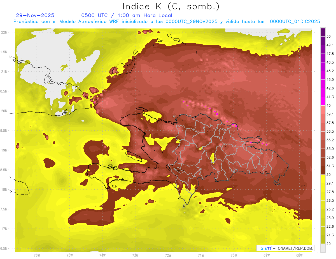
Task: Click the '19N' latitude label
Action: [4, 150]
